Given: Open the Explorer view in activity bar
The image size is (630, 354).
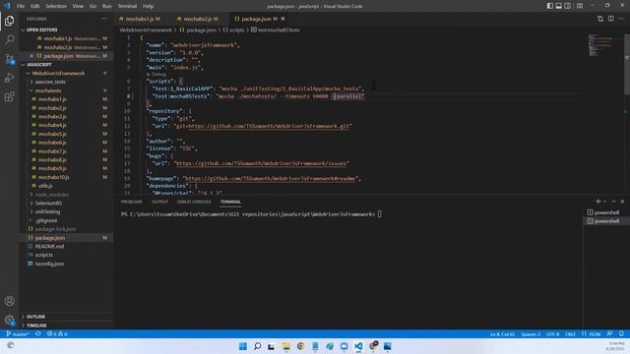Looking at the screenshot, I should pos(9,21).
